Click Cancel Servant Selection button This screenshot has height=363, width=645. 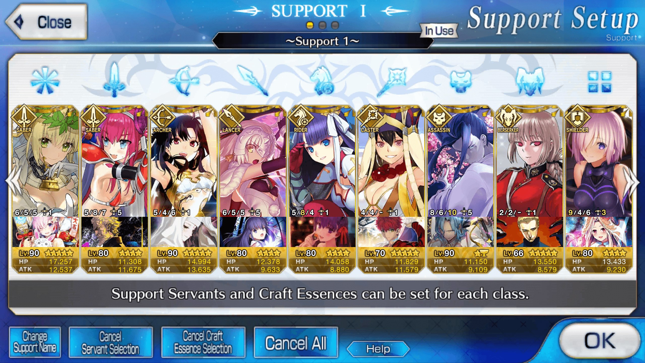click(111, 342)
